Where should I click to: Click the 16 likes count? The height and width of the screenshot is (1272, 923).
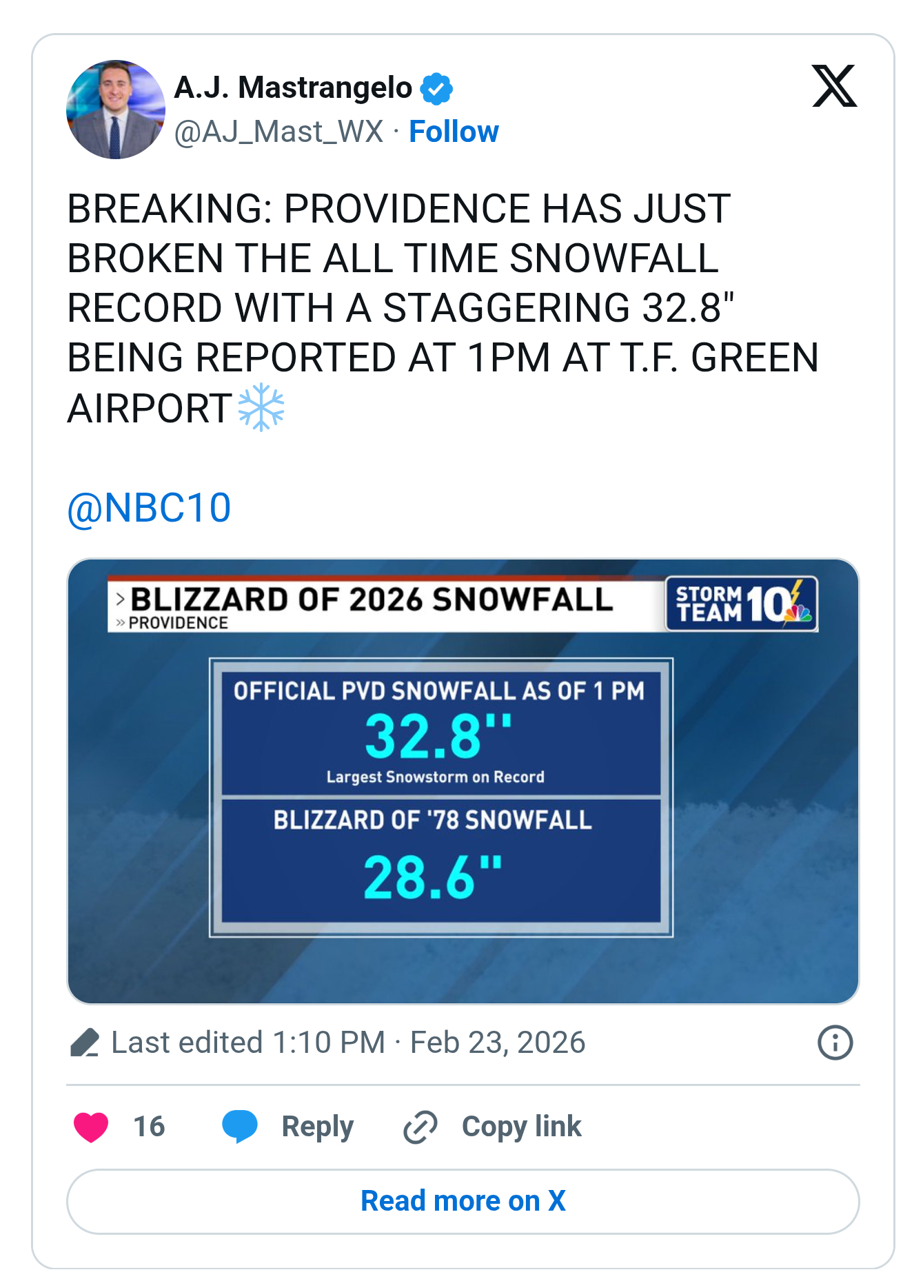pos(149,1127)
